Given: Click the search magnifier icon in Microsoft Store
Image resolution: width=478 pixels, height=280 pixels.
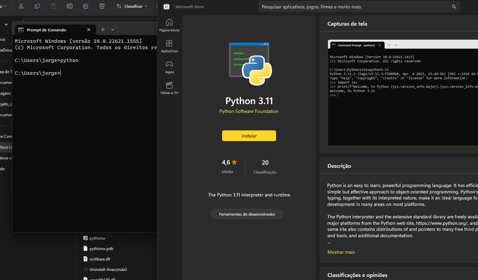Looking at the screenshot, I should pyautogui.click(x=454, y=7).
